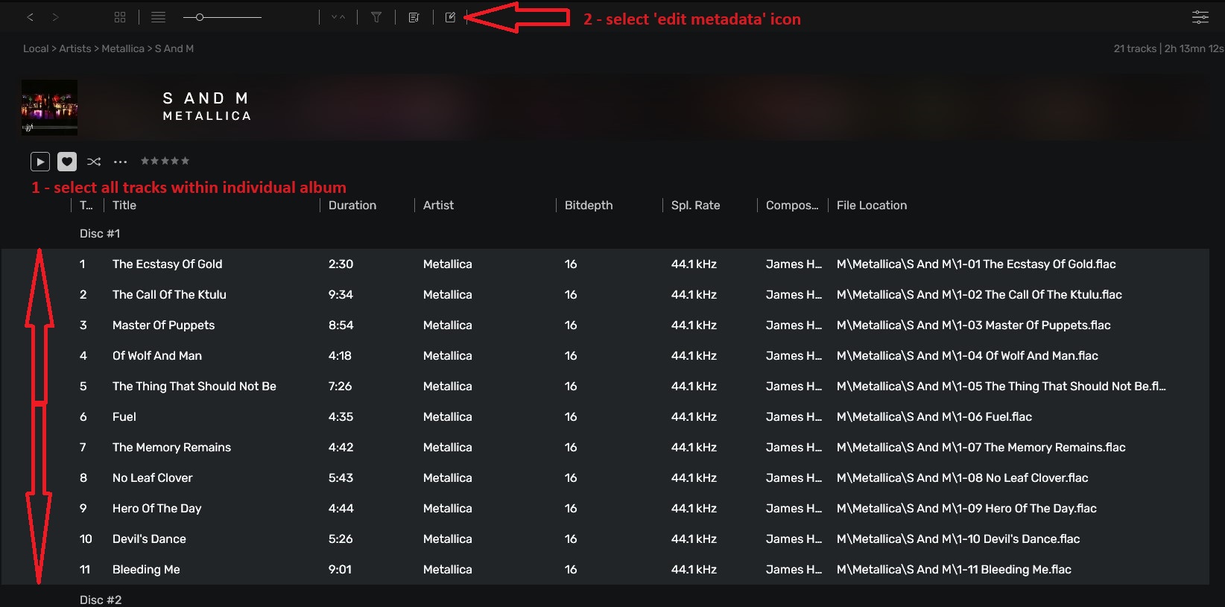Click the S And M breadcrumb
This screenshot has height=607, width=1225.
coord(174,48)
